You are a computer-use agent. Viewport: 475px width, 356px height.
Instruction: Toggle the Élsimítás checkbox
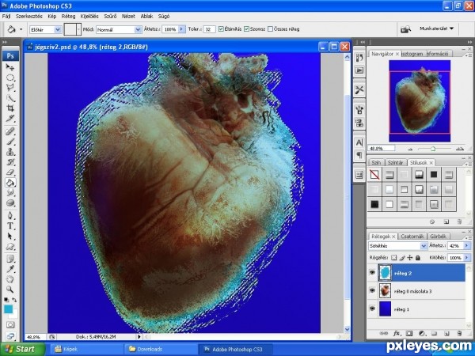[221, 29]
